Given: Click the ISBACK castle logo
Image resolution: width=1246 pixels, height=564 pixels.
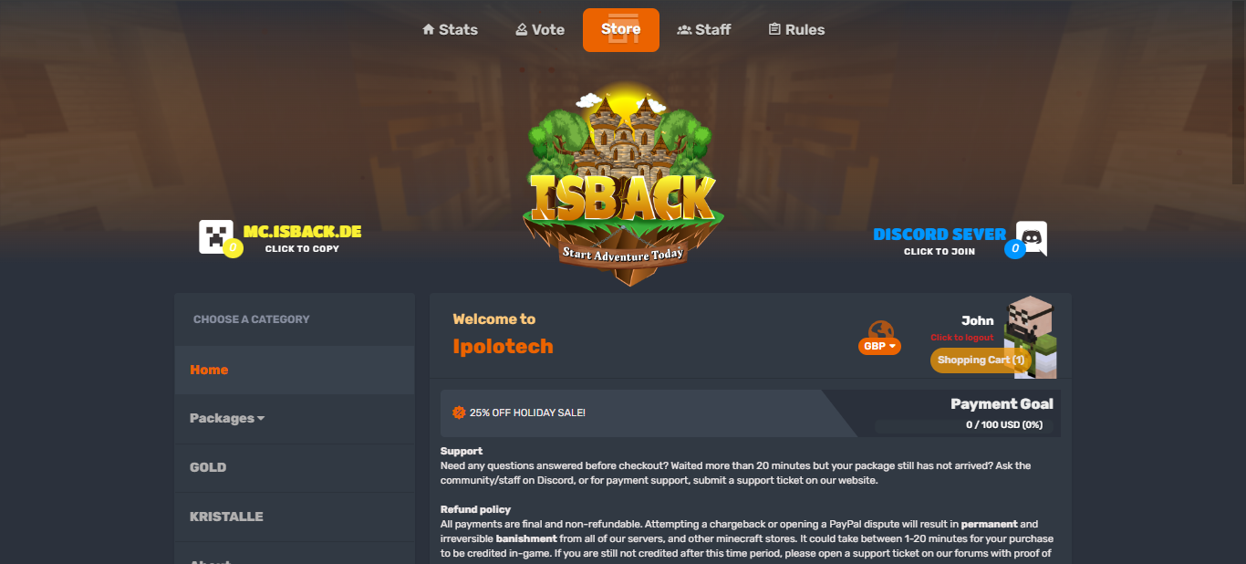Looking at the screenshot, I should [623, 185].
